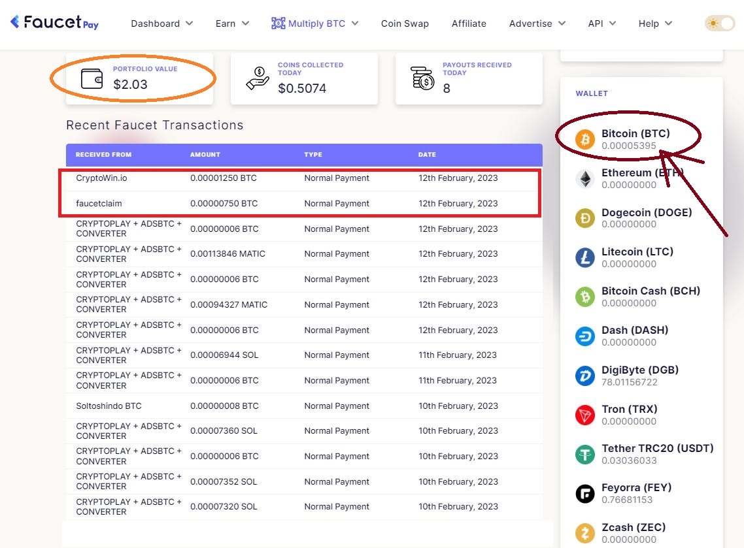744x548 pixels.
Task: Click the 78.01156722 DigiByte balance
Action: (x=629, y=382)
